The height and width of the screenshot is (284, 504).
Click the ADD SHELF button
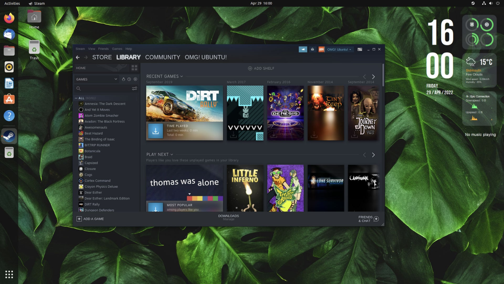[261, 68]
